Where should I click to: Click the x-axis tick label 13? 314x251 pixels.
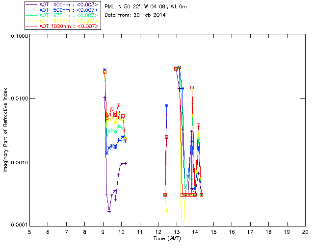pyautogui.click(x=177, y=232)
